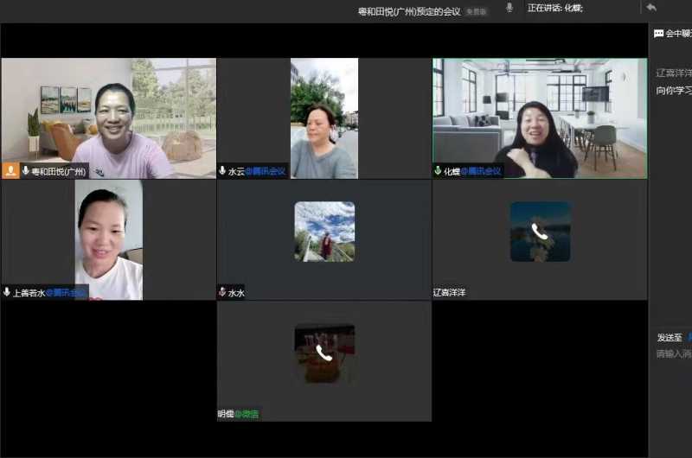Screen dimensions: 692x458
Task: Click the 免费版 badge by the title
Action: [477, 12]
